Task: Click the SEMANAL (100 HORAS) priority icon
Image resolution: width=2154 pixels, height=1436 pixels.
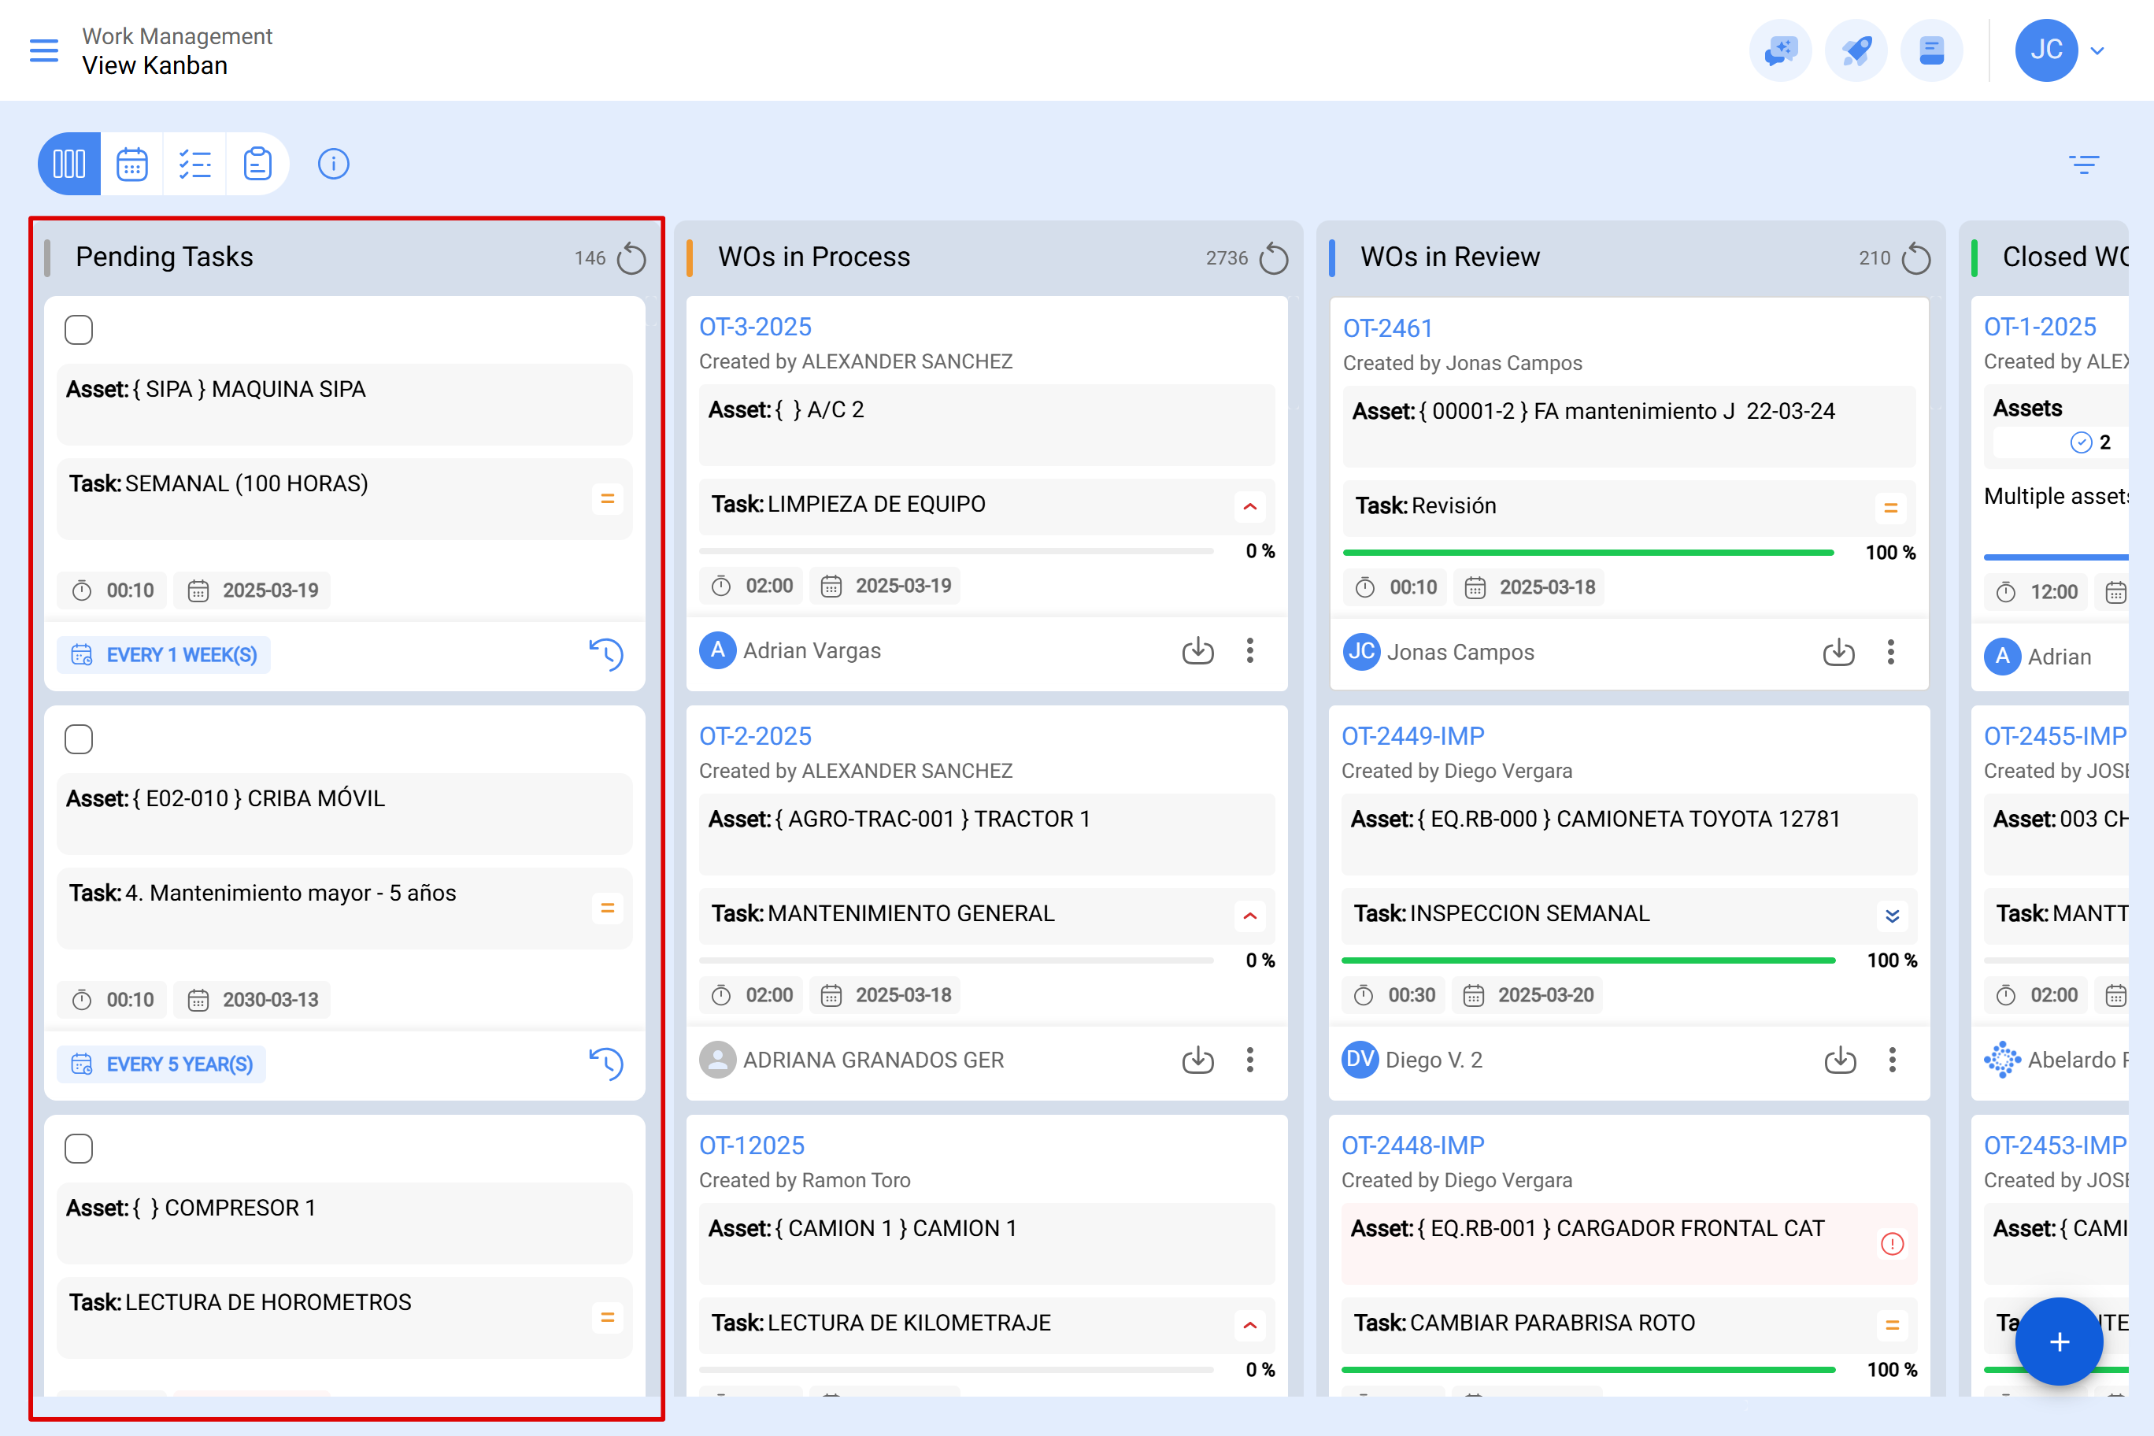Action: click(606, 499)
